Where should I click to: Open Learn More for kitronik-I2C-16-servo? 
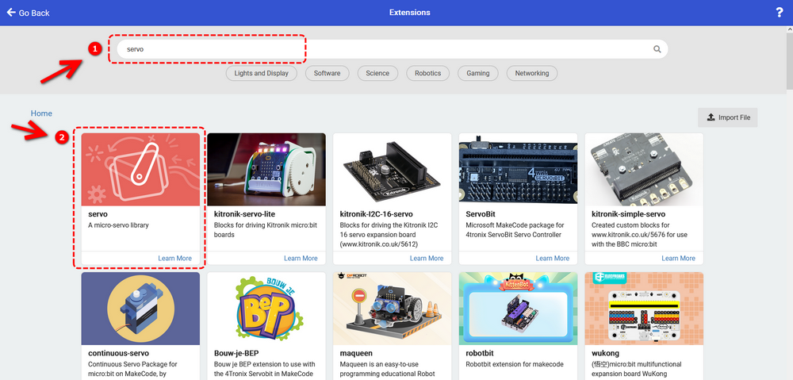tap(427, 258)
